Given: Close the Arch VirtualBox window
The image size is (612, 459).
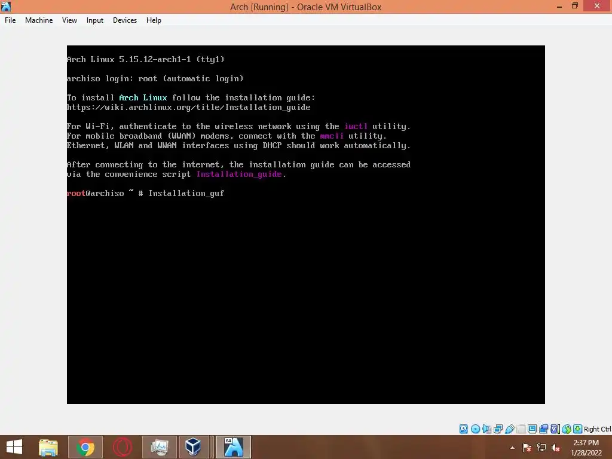Looking at the screenshot, I should (597, 6).
